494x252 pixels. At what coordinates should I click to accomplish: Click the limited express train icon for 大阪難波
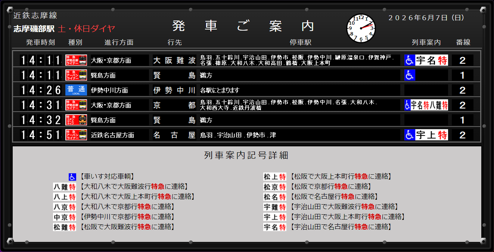point(76,60)
